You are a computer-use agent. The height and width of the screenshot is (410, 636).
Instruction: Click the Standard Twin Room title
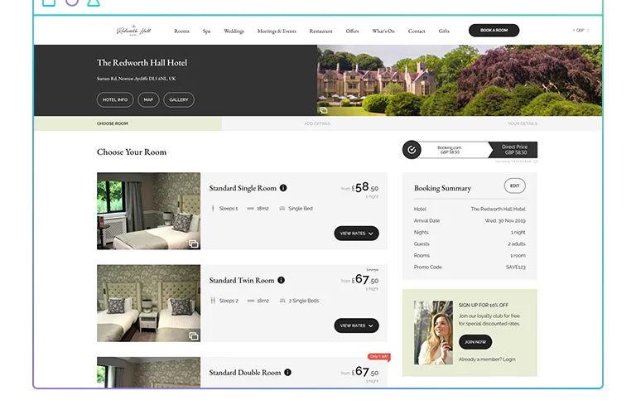point(242,280)
